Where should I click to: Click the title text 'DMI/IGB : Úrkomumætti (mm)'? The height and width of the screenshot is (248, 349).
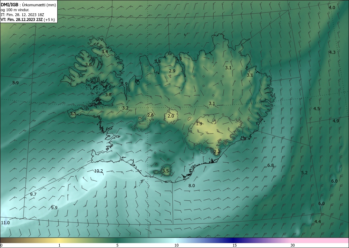click(x=28, y=5)
